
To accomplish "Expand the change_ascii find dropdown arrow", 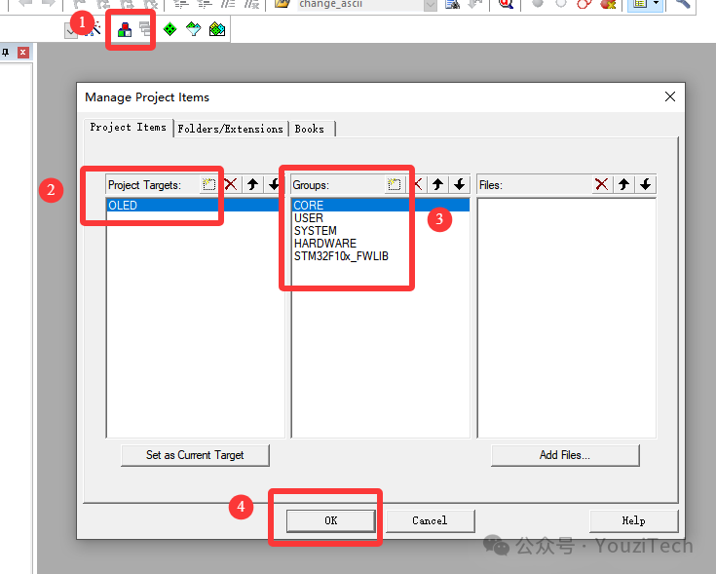I will coord(431,5).
